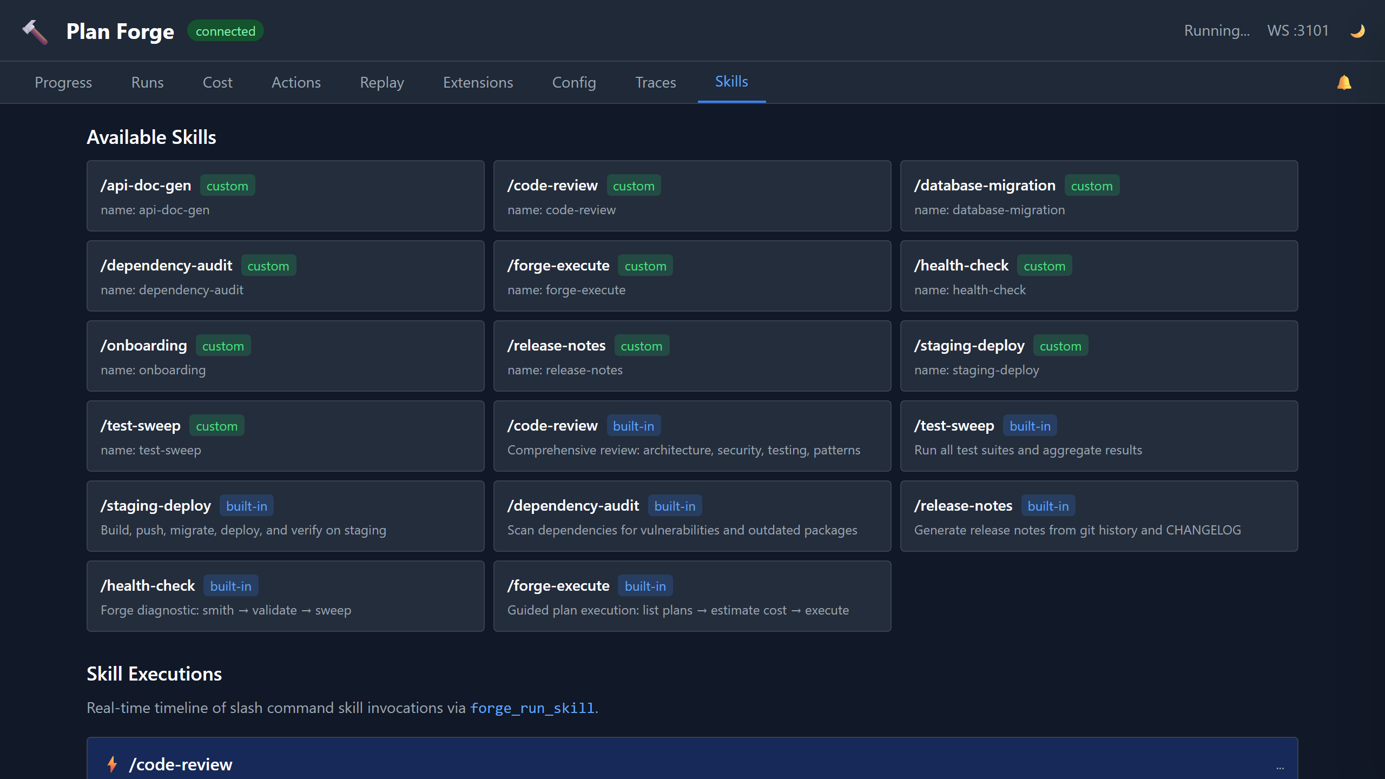Open notifications via the bell icon
Viewport: 1385px width, 779px height.
pyautogui.click(x=1344, y=82)
